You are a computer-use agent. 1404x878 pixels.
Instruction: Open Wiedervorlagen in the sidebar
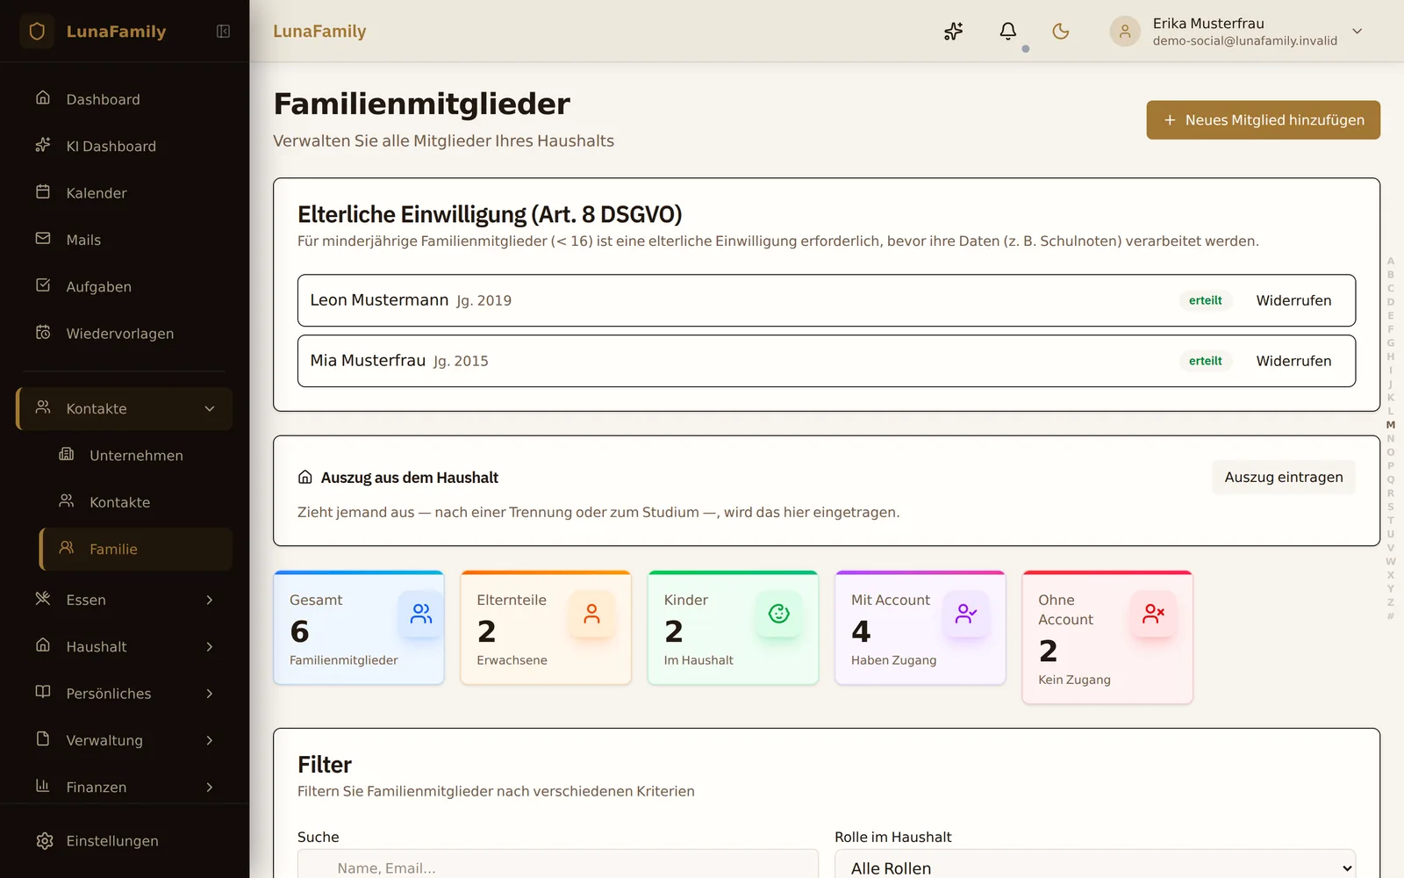125,334
